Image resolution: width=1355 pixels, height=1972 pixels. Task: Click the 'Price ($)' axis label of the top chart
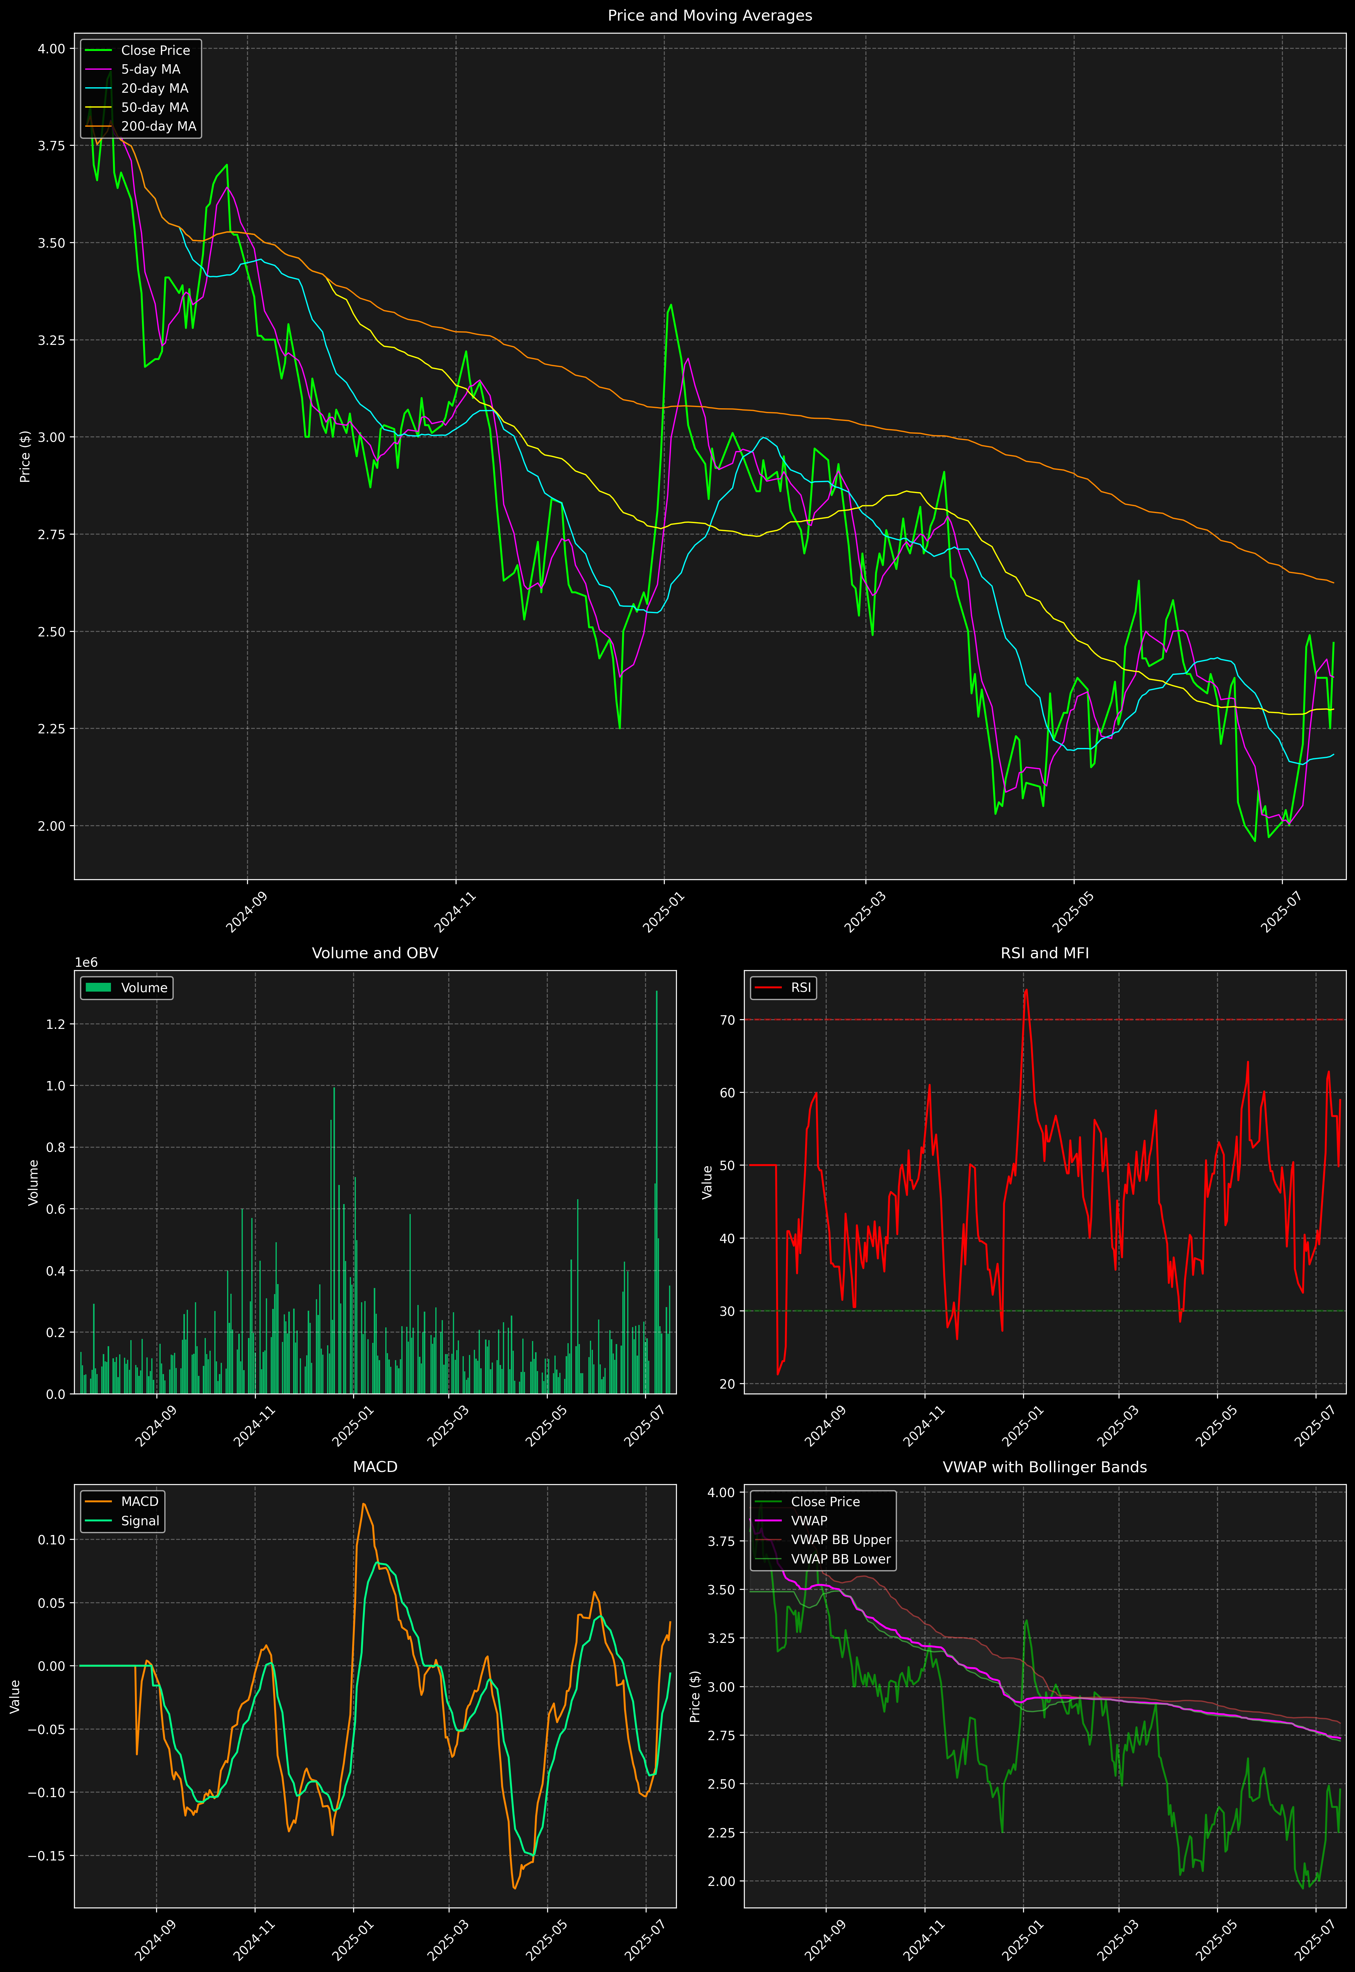click(25, 456)
